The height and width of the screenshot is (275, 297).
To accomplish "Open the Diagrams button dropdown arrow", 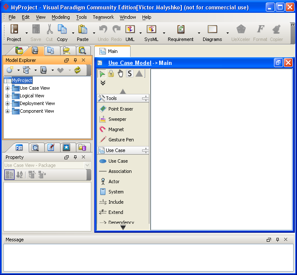I will 227,33.
